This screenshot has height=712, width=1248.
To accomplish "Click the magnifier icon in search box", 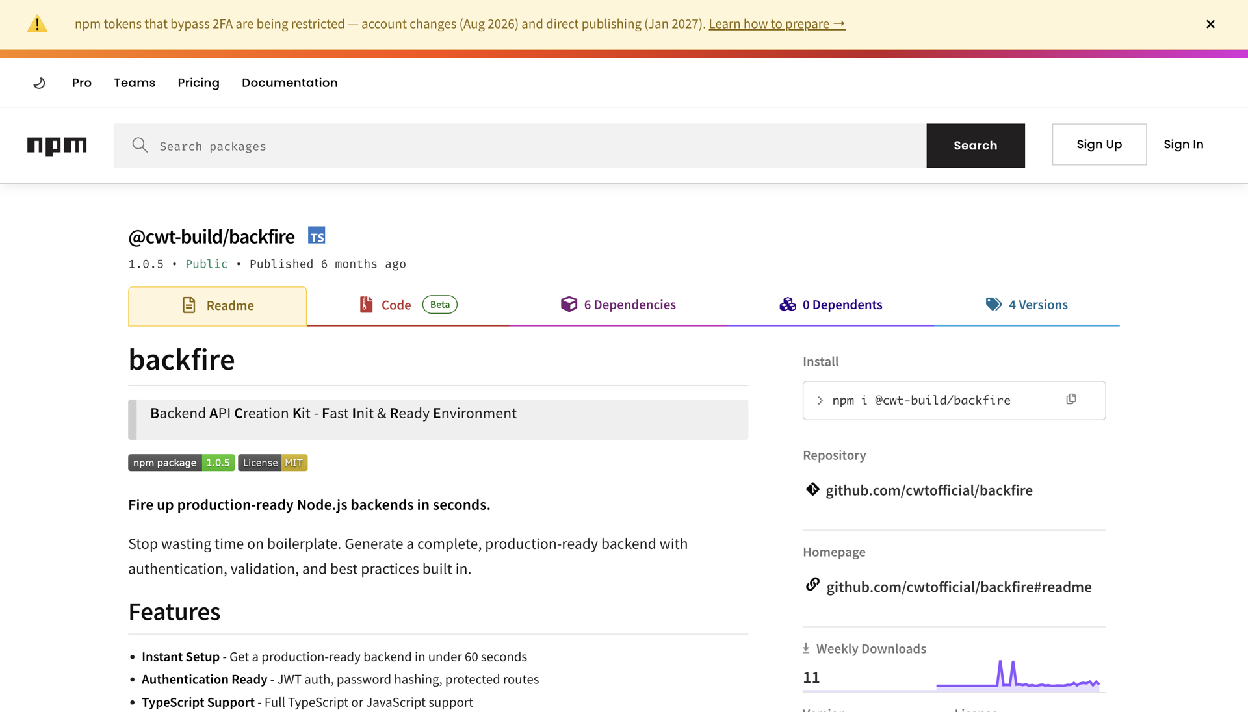I will (140, 145).
